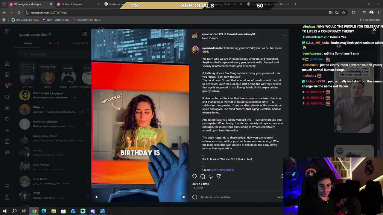
Task: Share the post with the paper plane icon
Action: click(218, 176)
